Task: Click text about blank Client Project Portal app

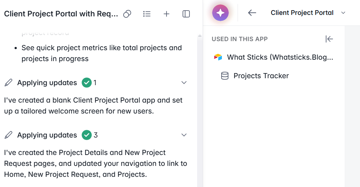Action: pyautogui.click(x=93, y=106)
